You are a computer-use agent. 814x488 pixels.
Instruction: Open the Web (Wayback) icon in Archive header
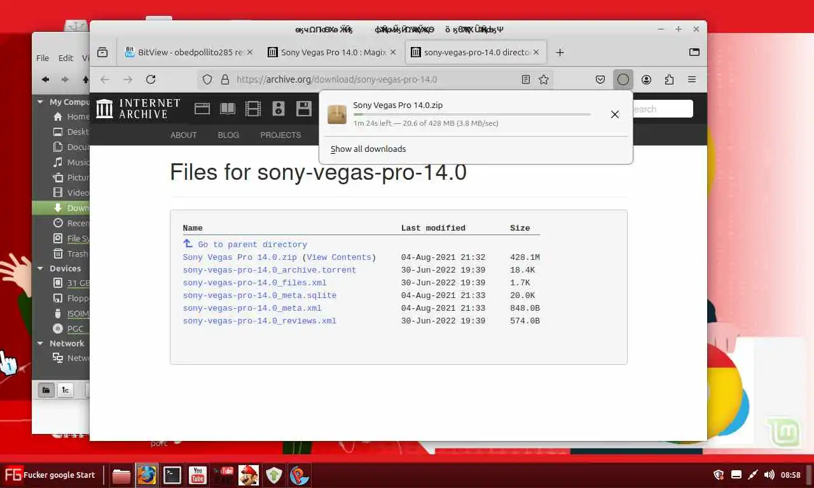click(x=202, y=109)
